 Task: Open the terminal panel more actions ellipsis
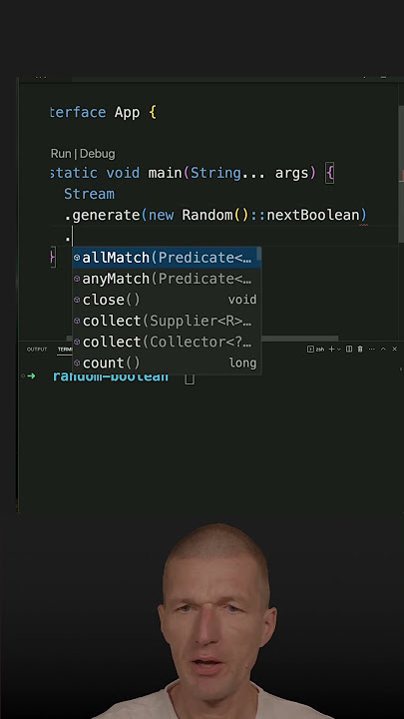(371, 350)
